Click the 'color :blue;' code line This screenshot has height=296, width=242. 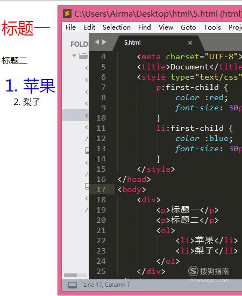point(204,138)
